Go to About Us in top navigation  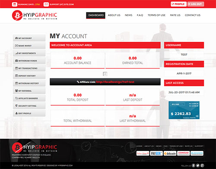(114, 15)
